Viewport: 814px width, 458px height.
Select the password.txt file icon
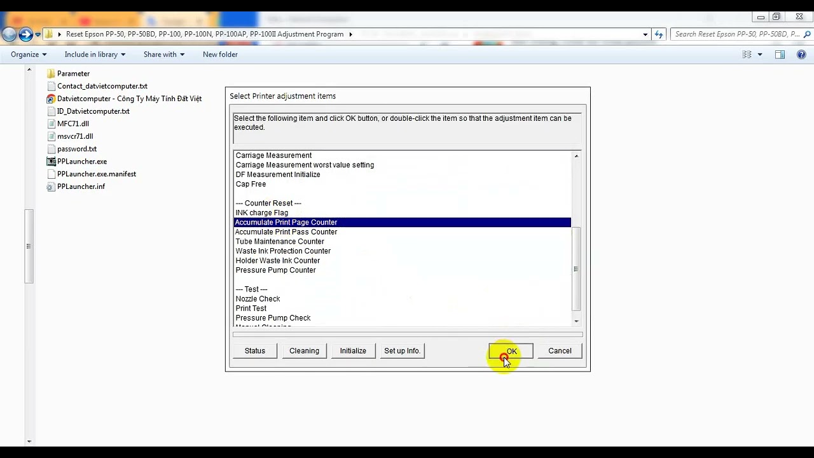51,149
